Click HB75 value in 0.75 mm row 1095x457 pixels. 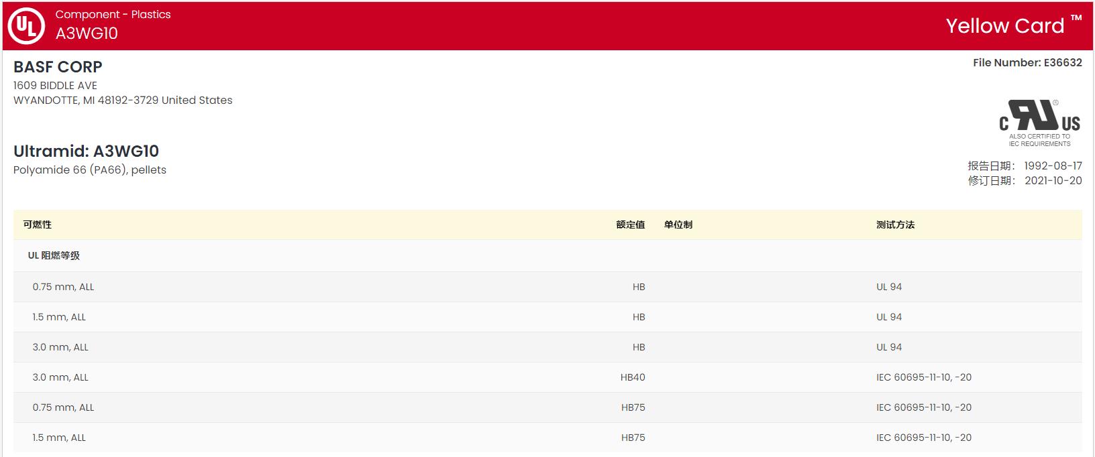(x=633, y=407)
